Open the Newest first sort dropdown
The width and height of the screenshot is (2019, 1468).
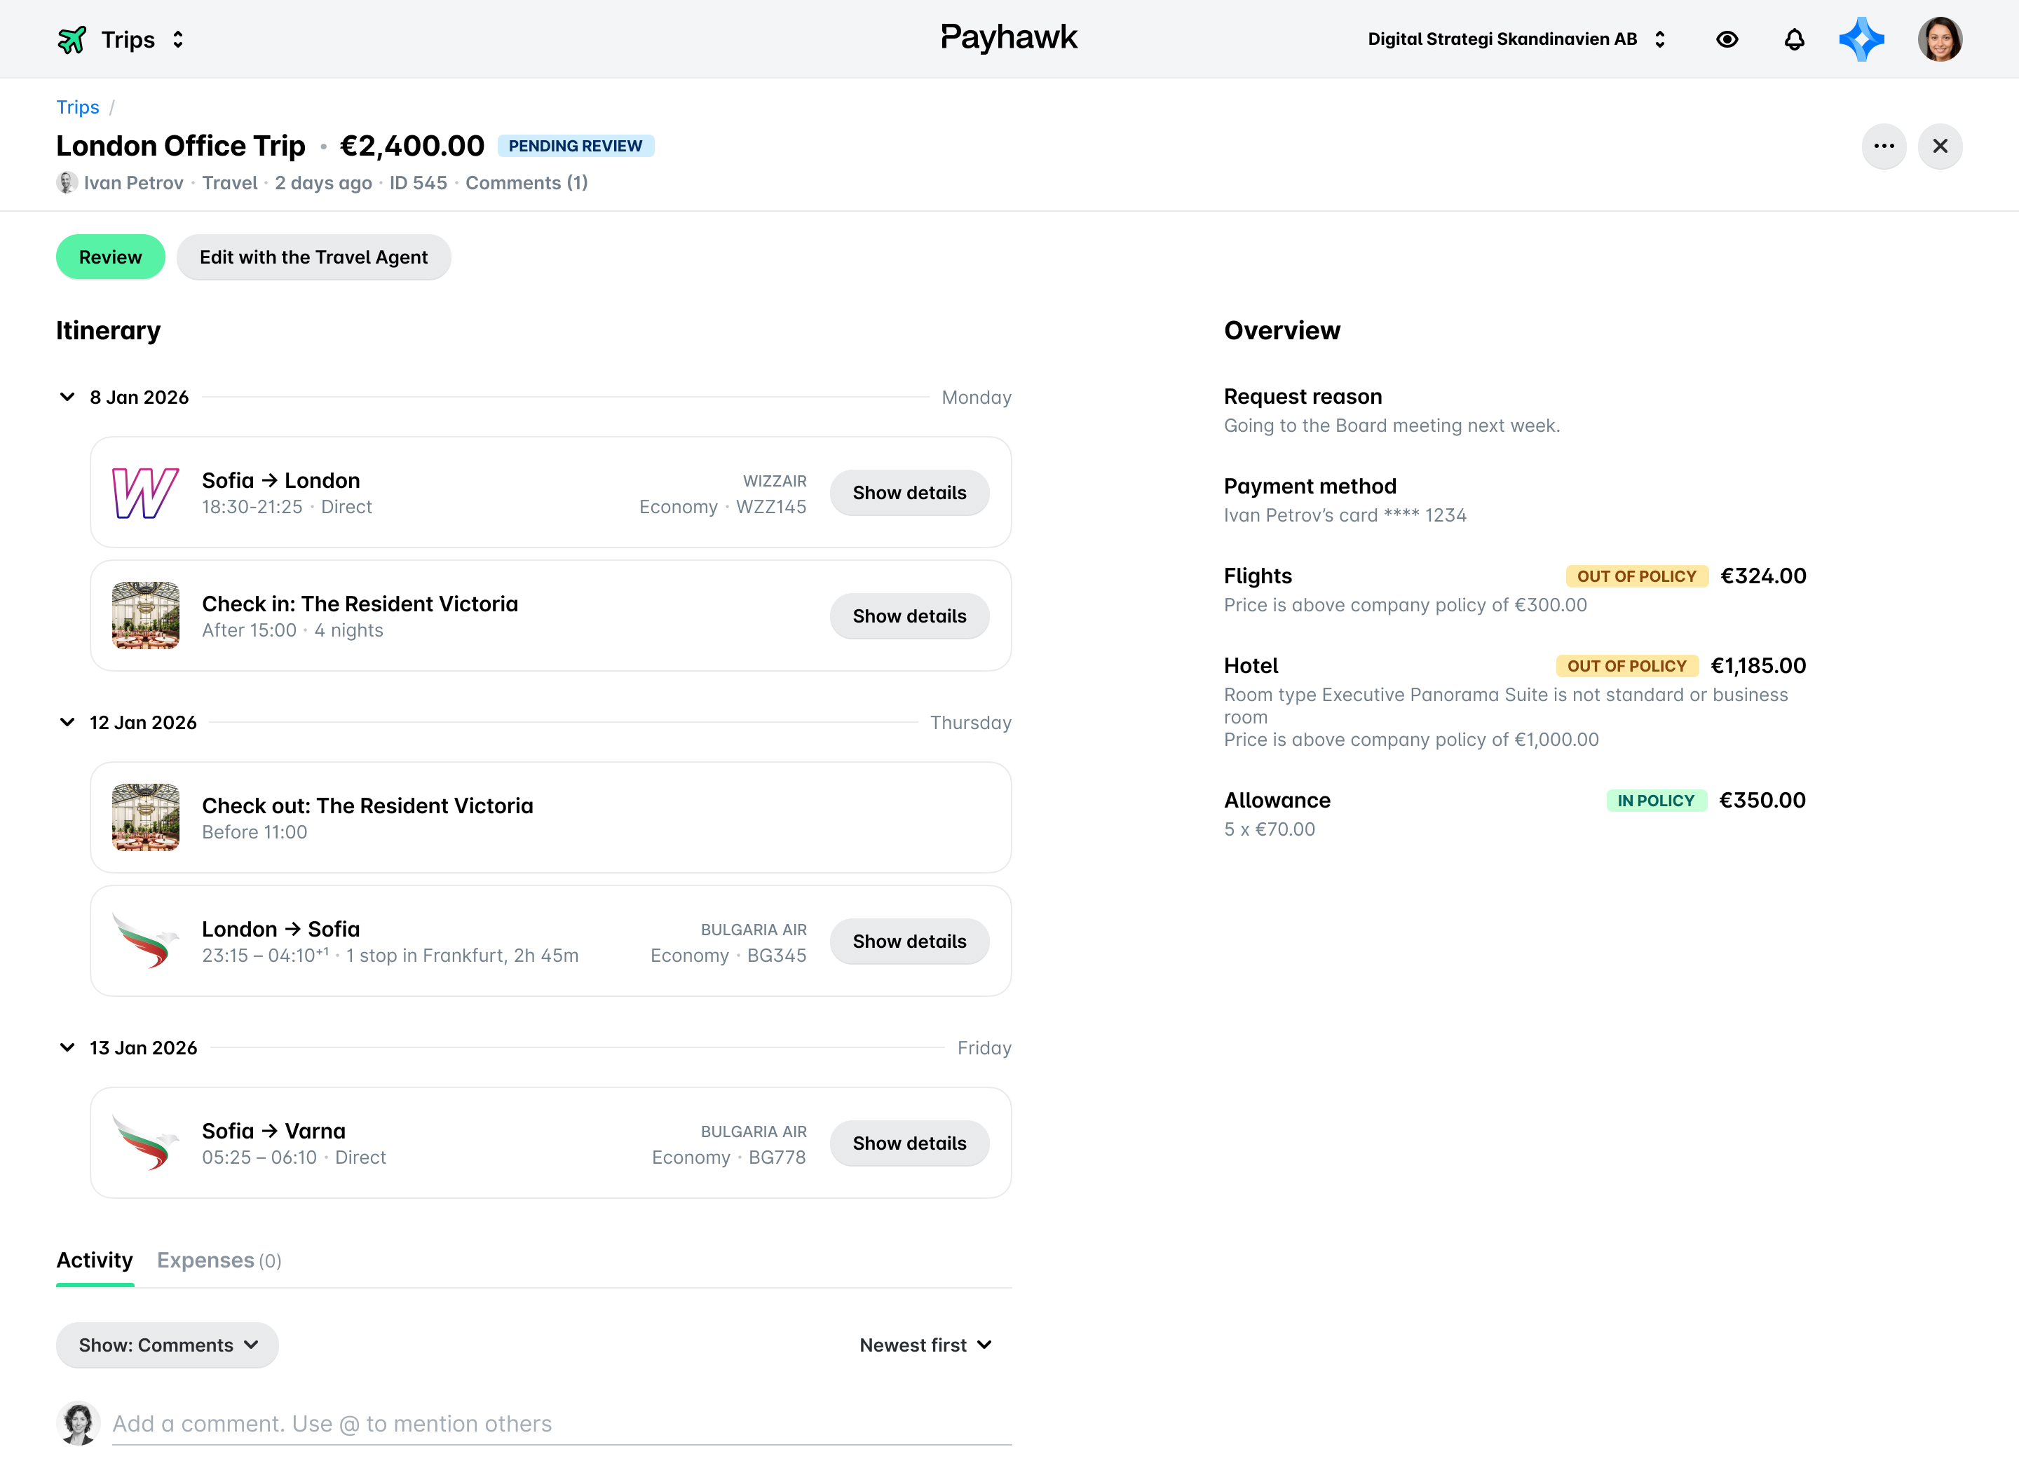926,1345
